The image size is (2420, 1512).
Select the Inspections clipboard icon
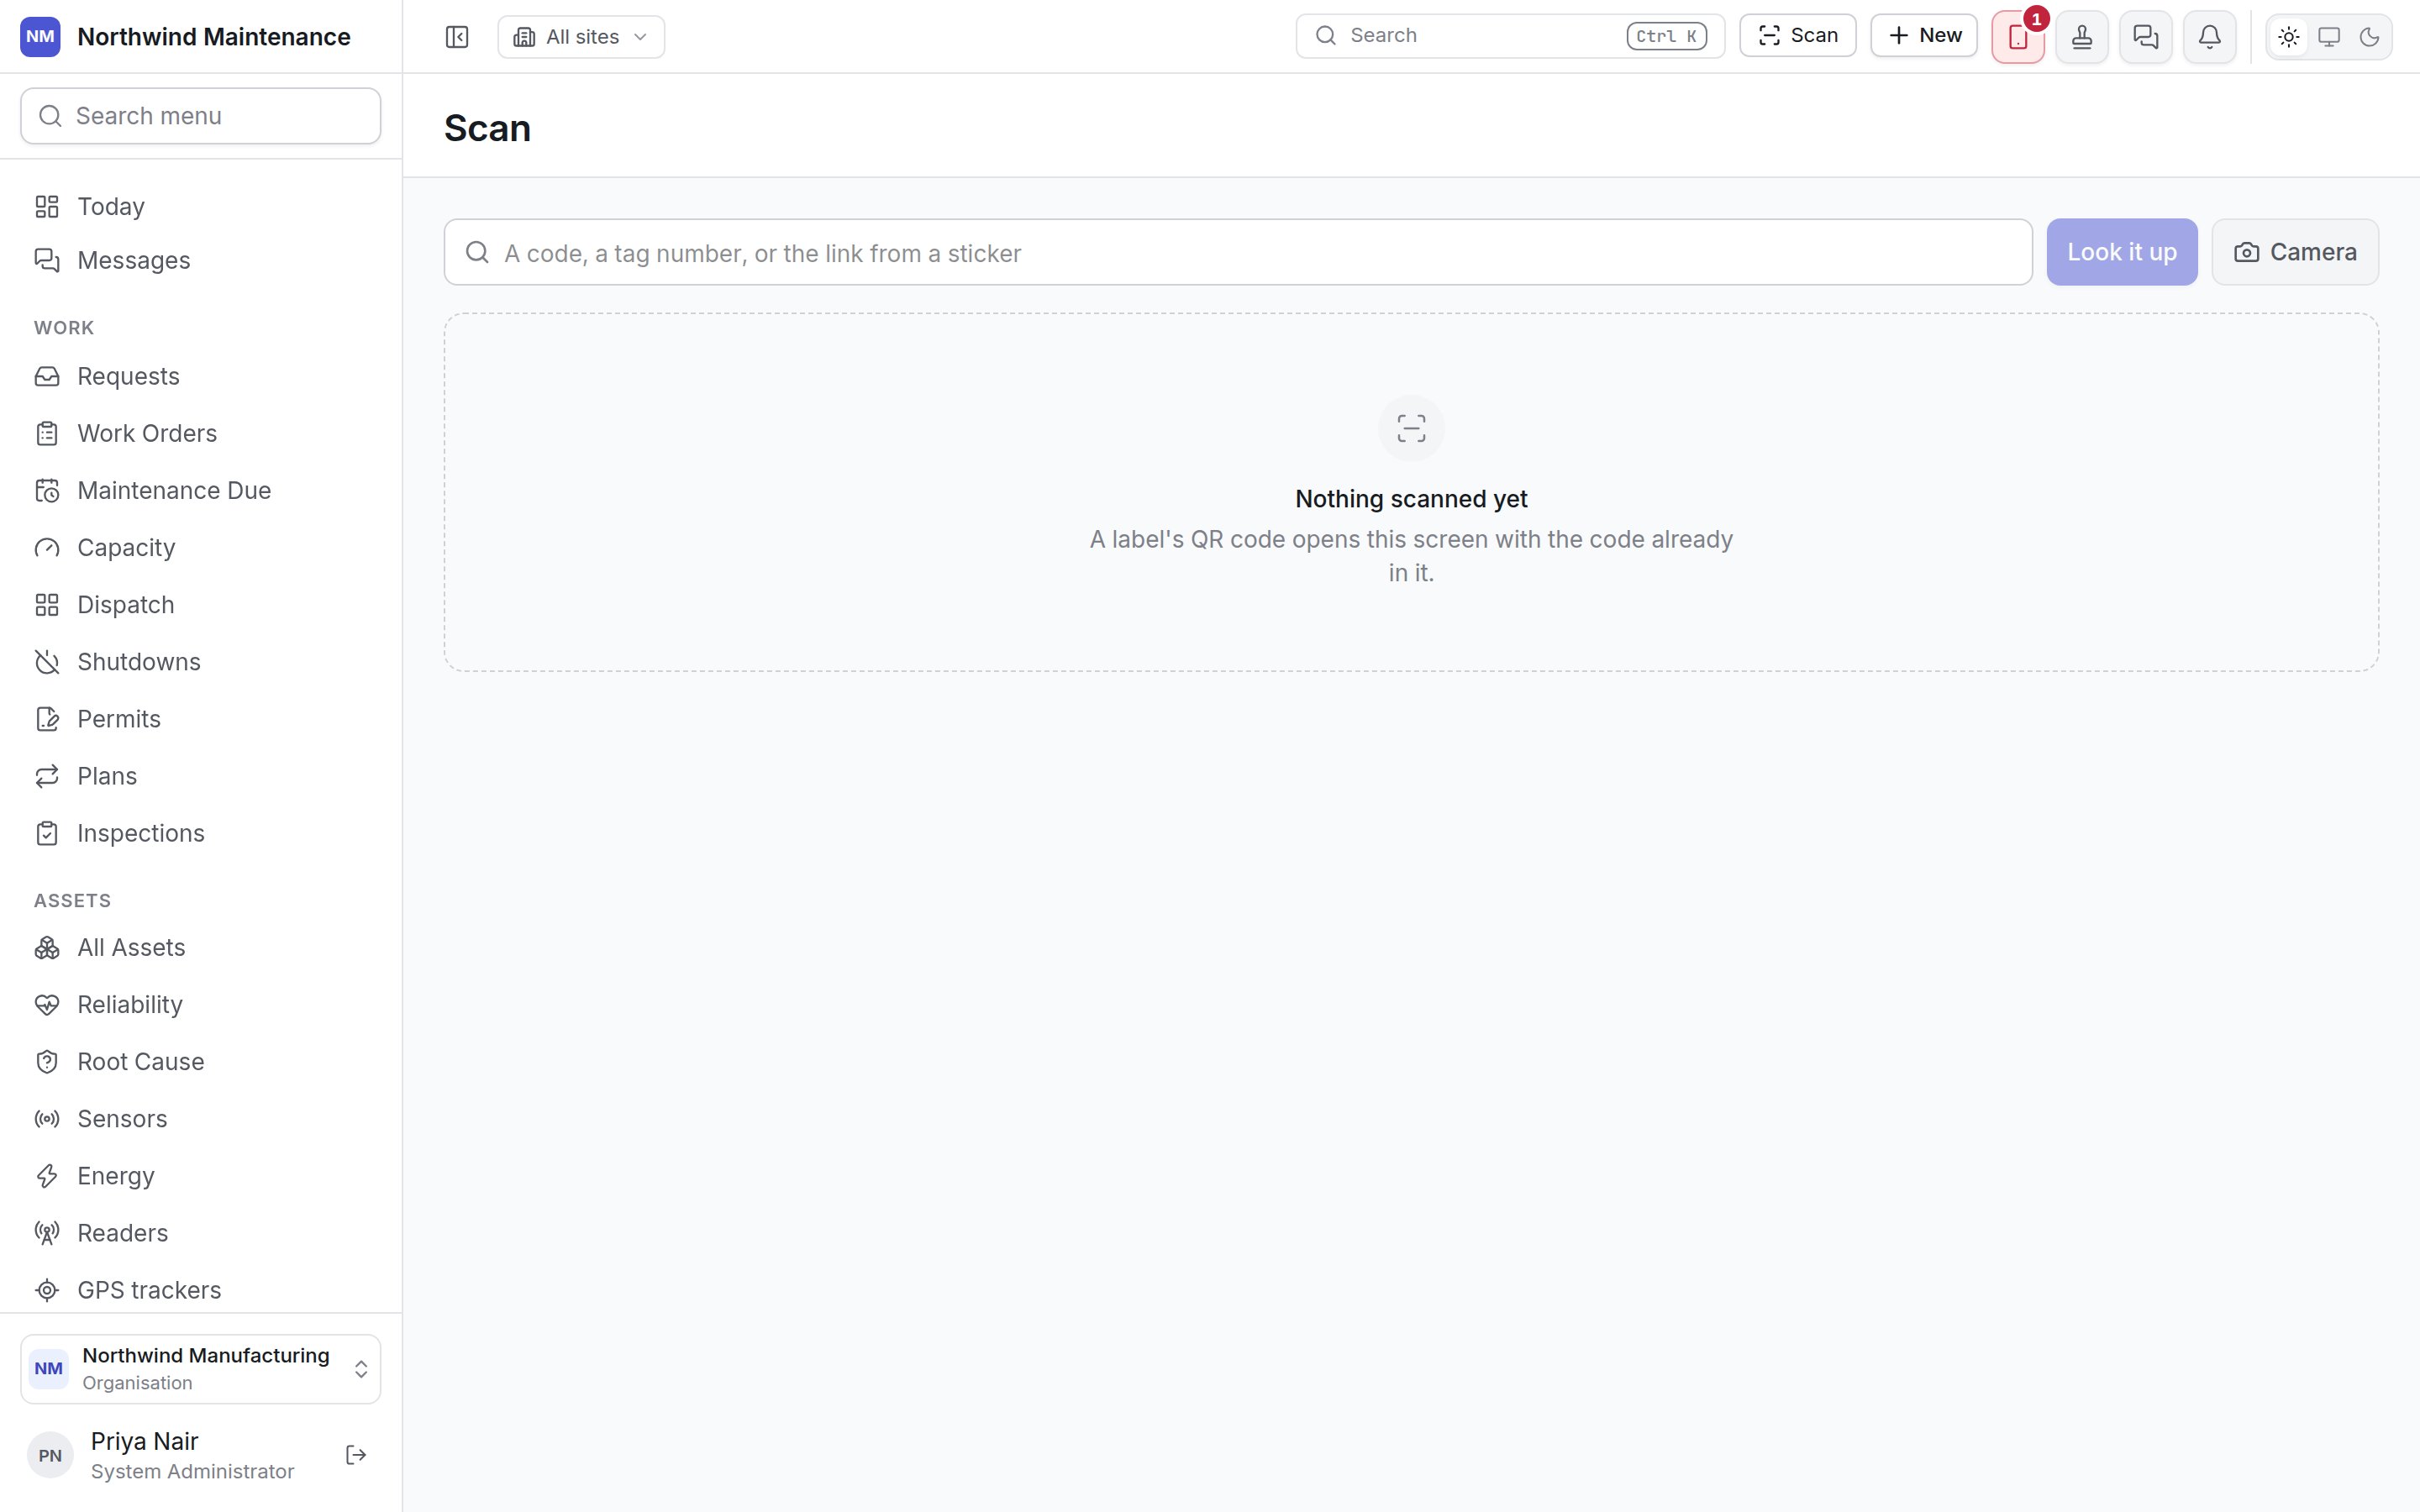tap(47, 833)
